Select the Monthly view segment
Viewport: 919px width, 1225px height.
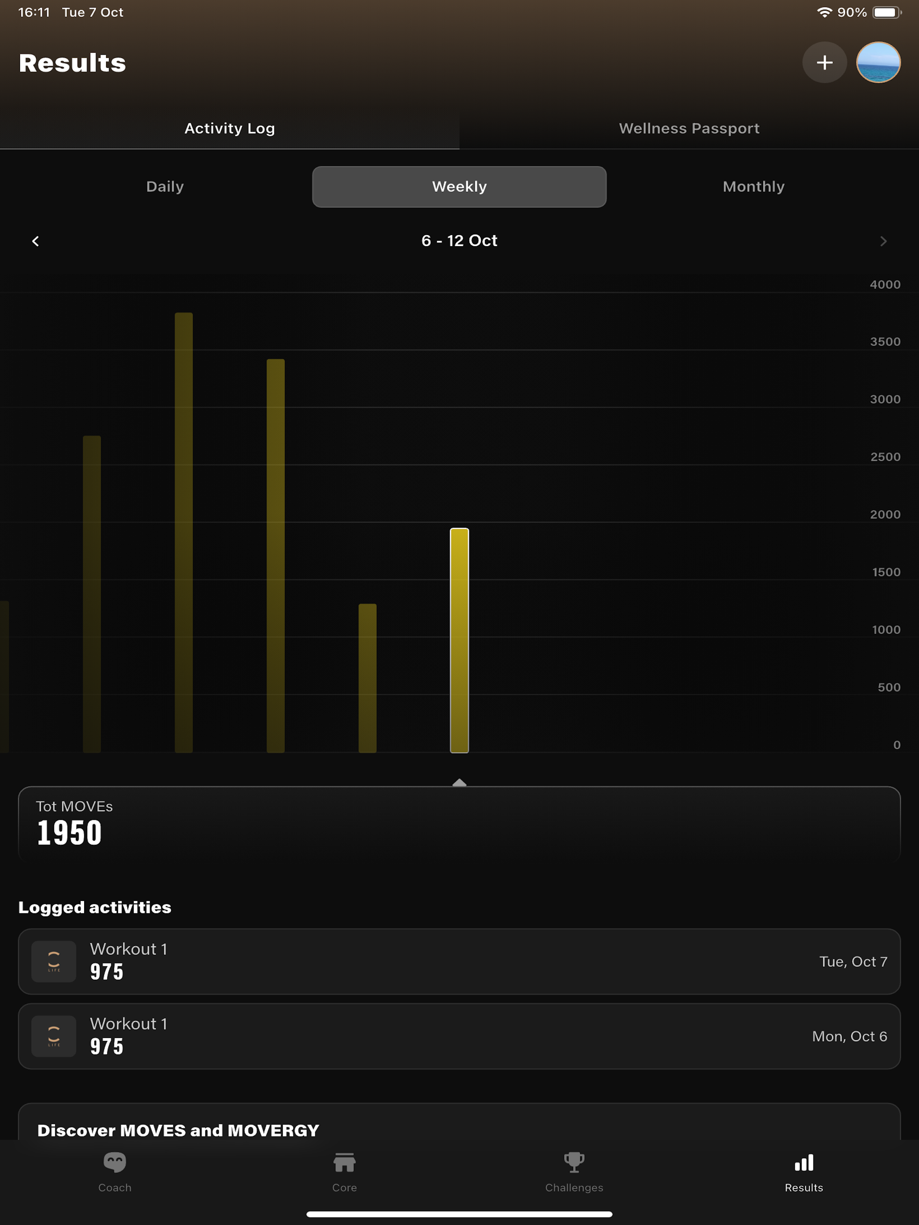pyautogui.click(x=753, y=187)
